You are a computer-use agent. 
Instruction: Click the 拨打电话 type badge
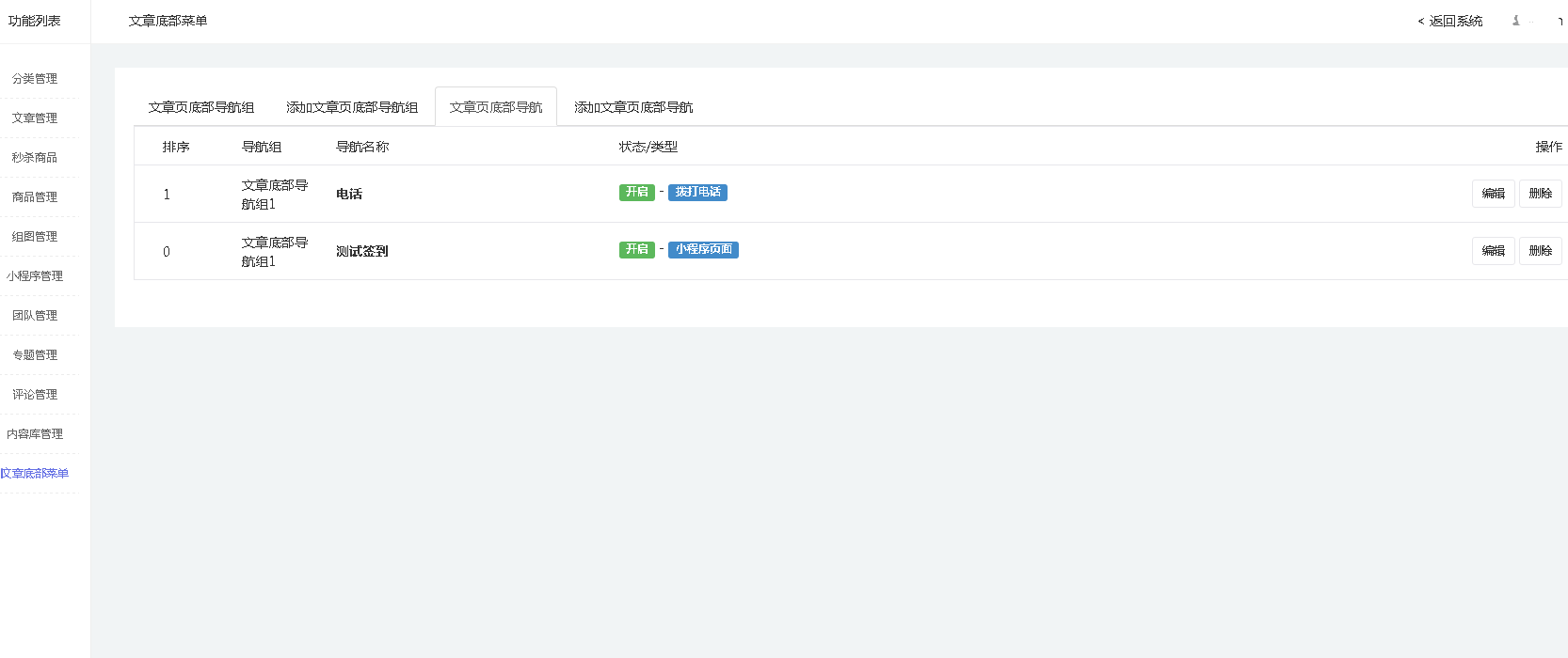697,192
